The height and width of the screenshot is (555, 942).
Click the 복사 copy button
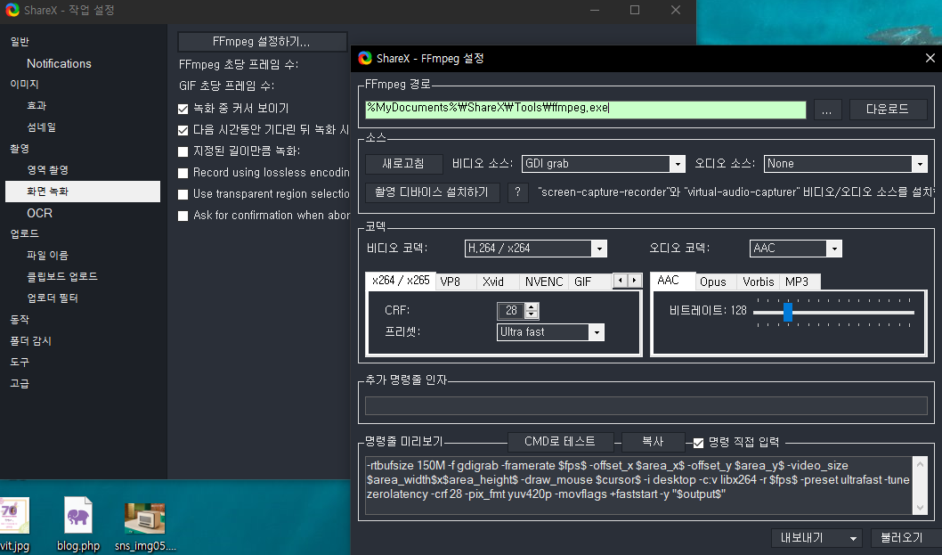click(653, 442)
